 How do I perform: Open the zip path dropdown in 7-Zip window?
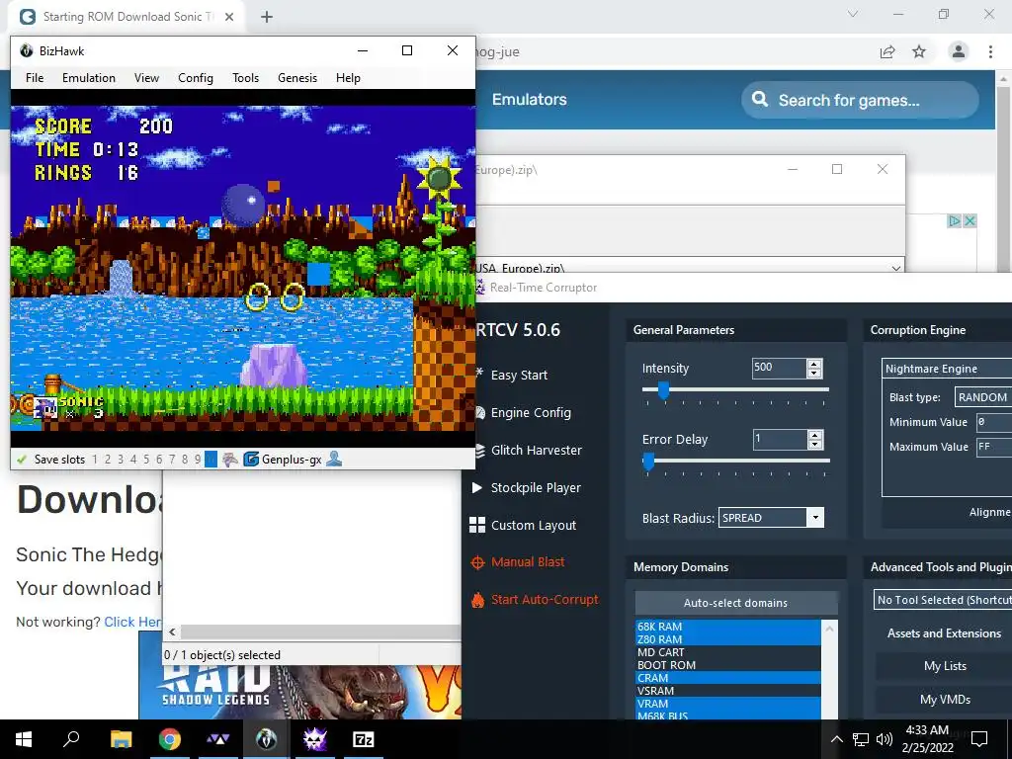(895, 268)
